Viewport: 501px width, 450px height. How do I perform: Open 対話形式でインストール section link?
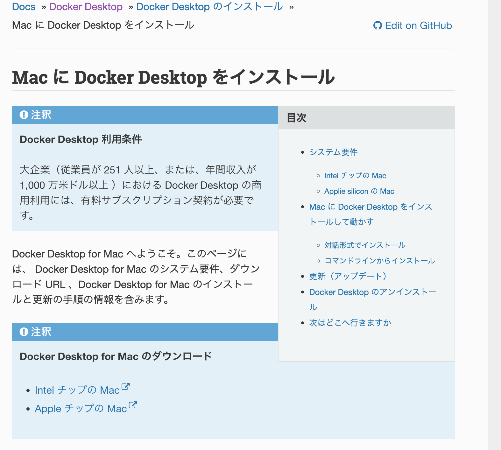365,245
